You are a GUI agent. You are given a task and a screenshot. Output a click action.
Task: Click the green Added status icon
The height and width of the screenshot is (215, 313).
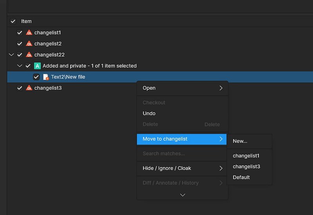pyautogui.click(x=37, y=66)
